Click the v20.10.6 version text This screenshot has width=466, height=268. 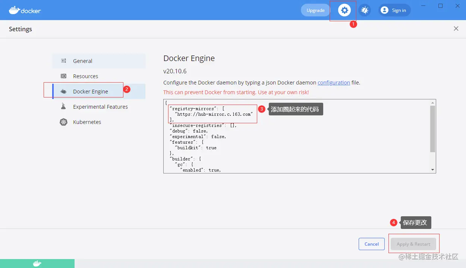[175, 71]
